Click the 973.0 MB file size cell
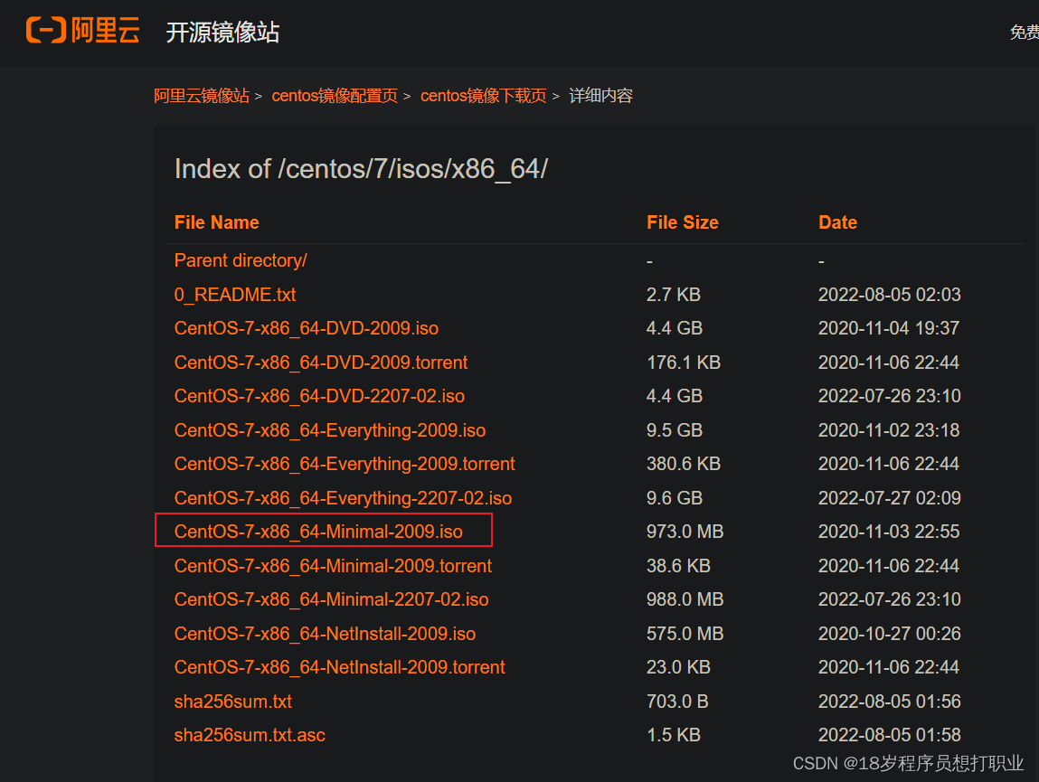This screenshot has height=782, width=1039. click(x=685, y=532)
